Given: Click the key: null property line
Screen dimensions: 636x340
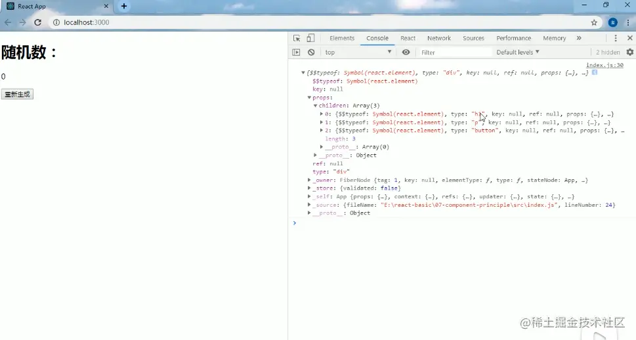Looking at the screenshot, I should click(x=328, y=89).
